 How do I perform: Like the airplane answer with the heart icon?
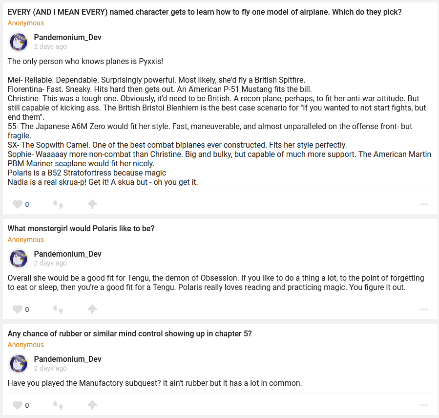(x=18, y=204)
